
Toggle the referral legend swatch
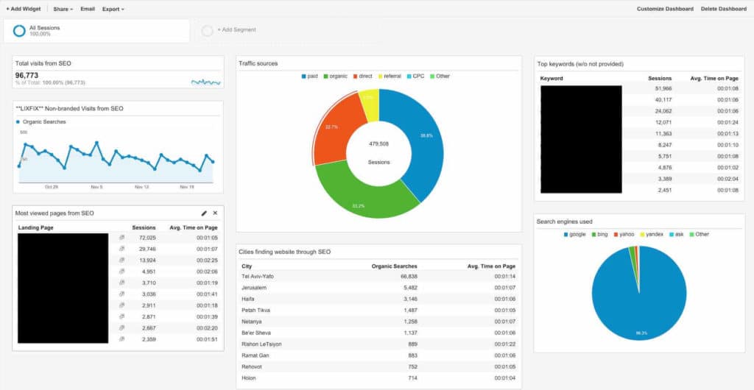click(381, 77)
